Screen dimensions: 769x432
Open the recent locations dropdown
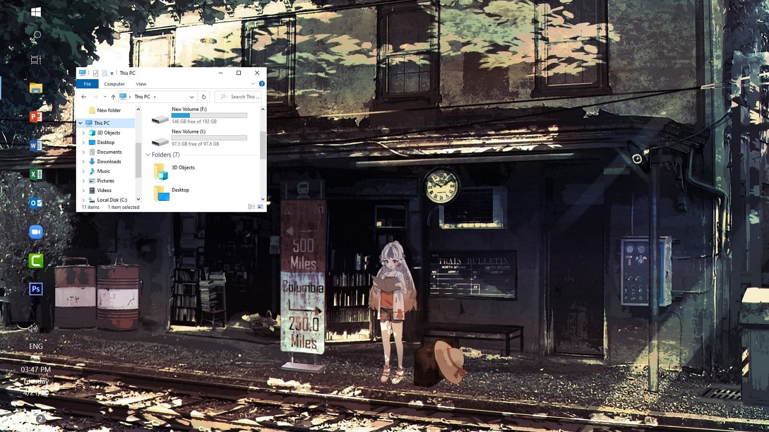[105, 97]
